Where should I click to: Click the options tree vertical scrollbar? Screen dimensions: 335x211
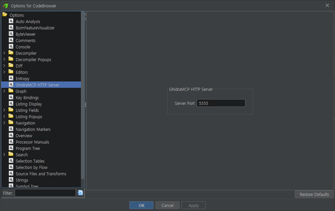[x=83, y=95]
